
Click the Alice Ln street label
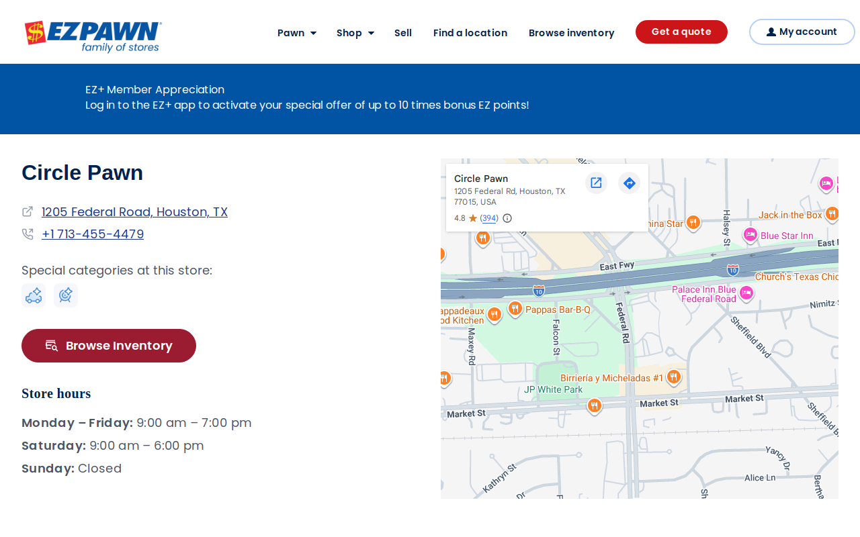point(760,478)
